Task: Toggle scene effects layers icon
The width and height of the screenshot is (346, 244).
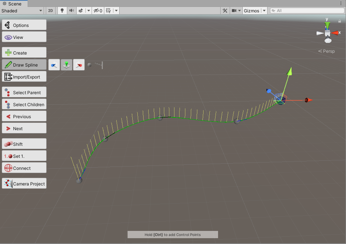Action: coord(81,11)
